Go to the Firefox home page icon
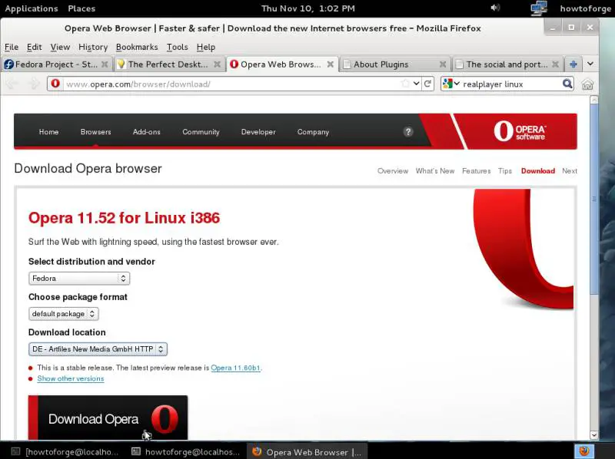Screen dimensions: 615x459 [x=587, y=84]
